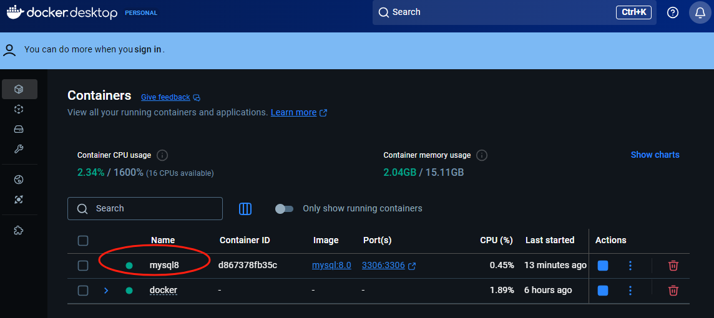
Task: Open more actions menu for mysql8
Action: pos(630,266)
